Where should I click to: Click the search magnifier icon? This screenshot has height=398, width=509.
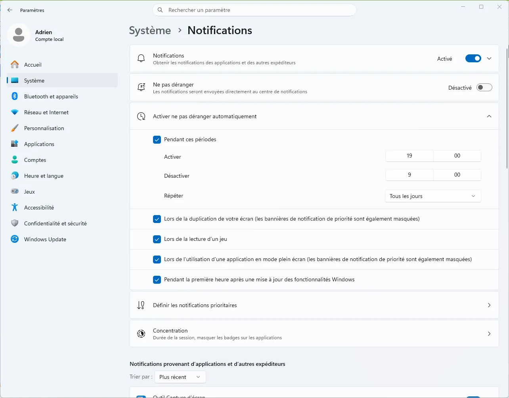click(x=160, y=10)
